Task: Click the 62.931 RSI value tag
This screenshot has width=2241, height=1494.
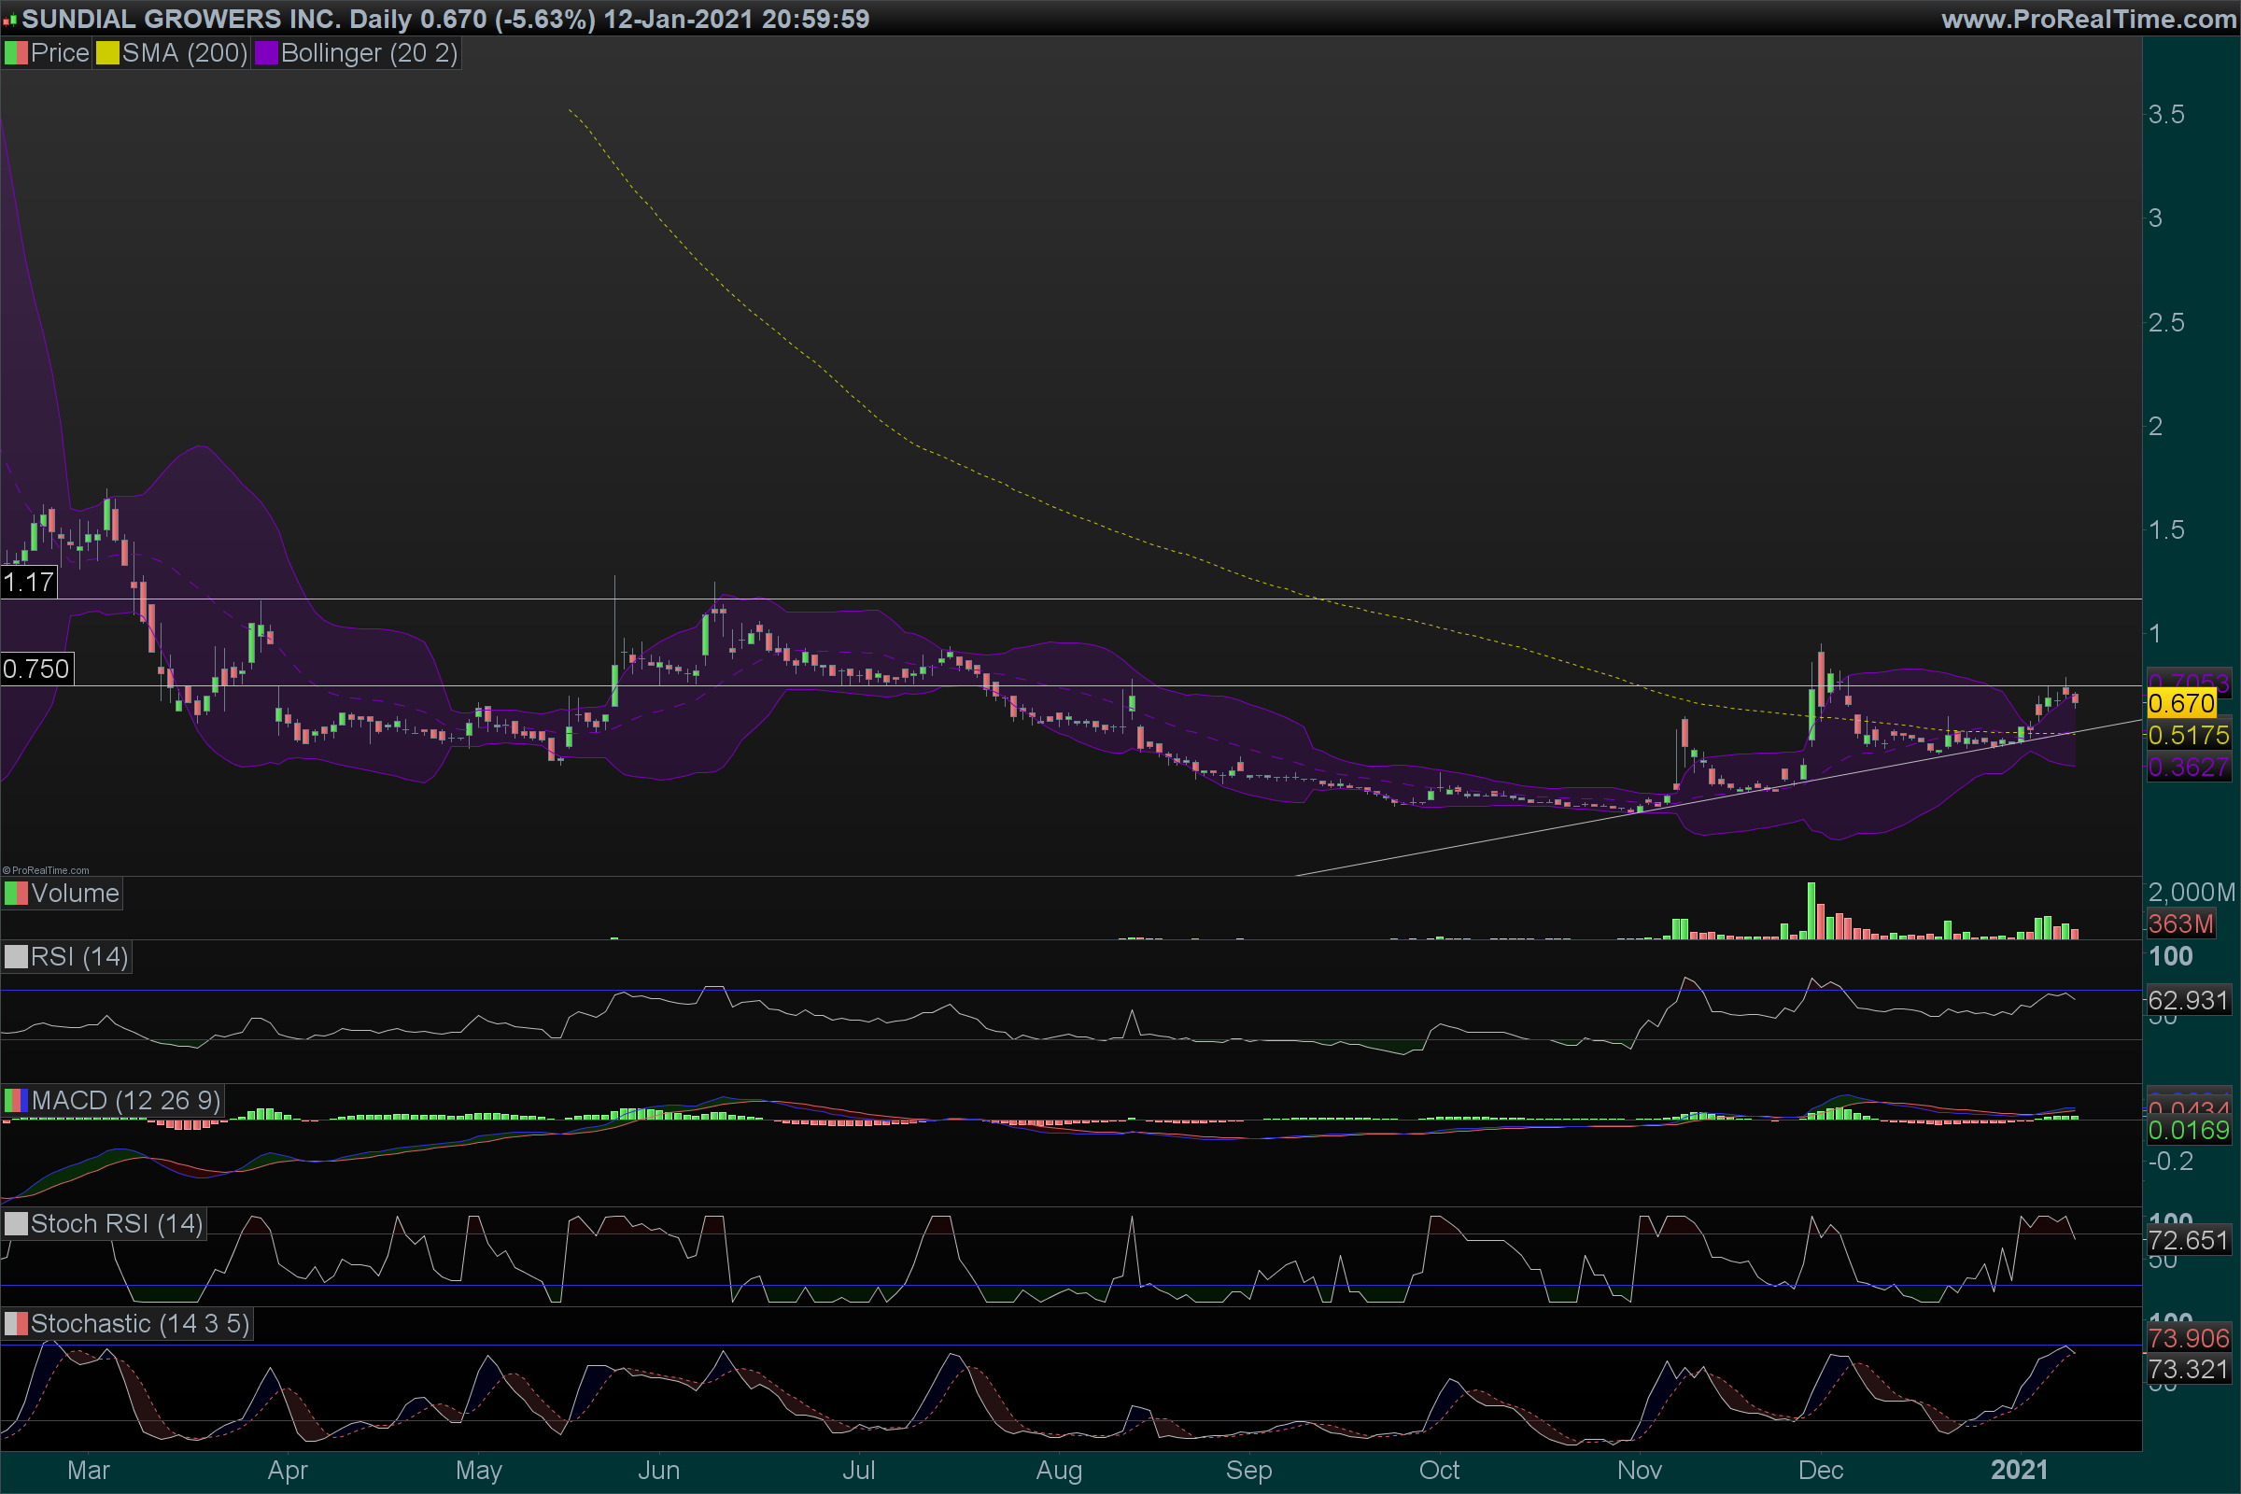Action: 2188,1000
